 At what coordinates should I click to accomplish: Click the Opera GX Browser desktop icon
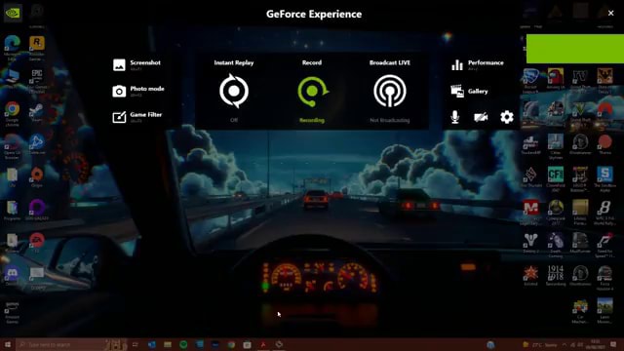coord(13,146)
